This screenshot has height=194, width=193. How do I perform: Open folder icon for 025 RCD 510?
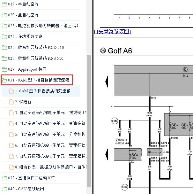pos(4,48)
